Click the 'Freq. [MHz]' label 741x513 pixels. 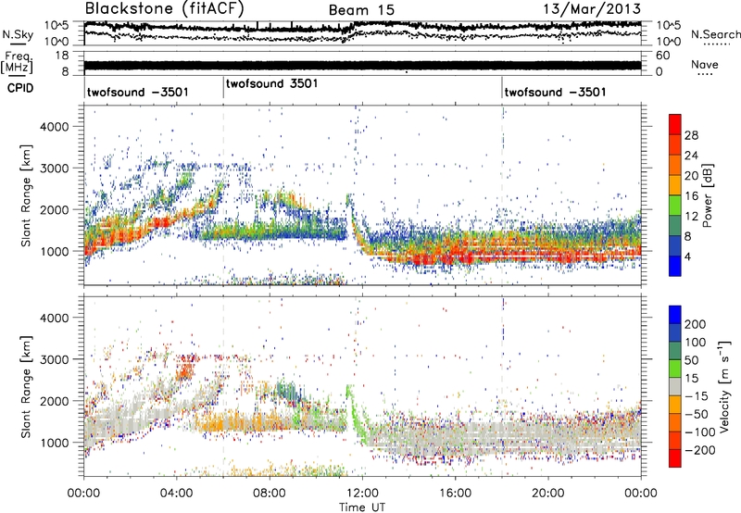(x=17, y=63)
